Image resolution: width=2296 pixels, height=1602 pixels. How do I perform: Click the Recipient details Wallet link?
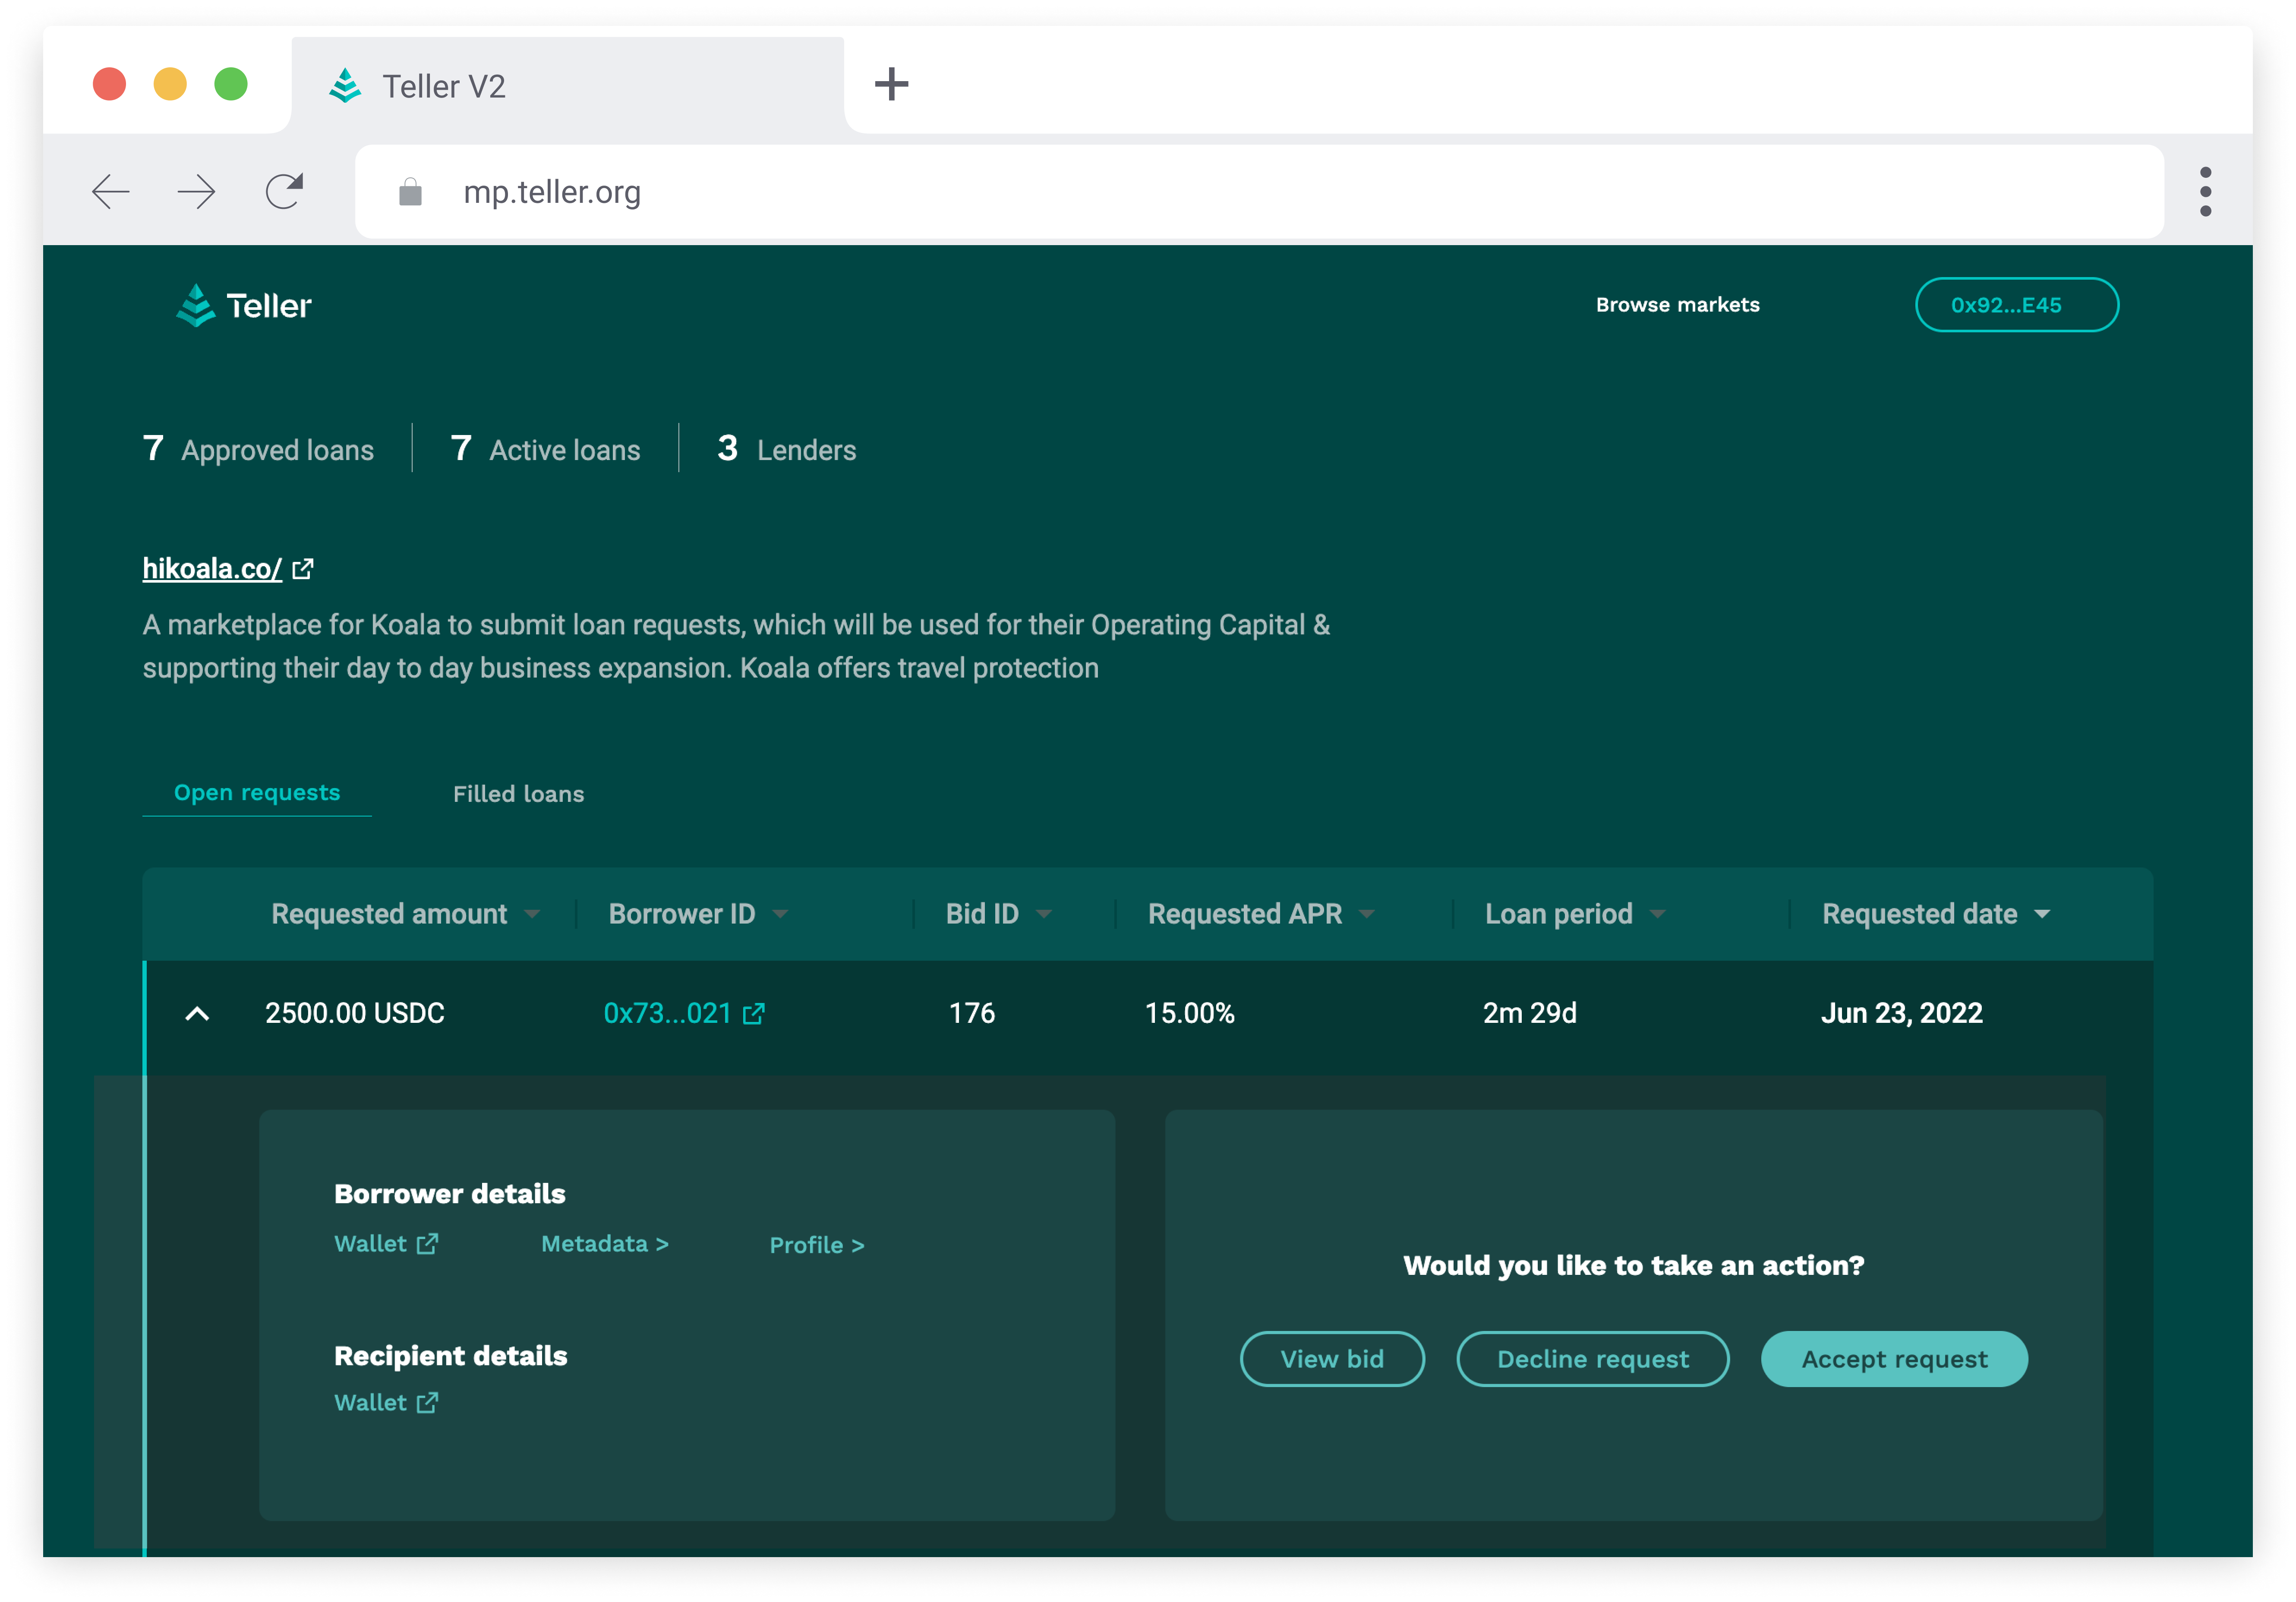(x=386, y=1402)
